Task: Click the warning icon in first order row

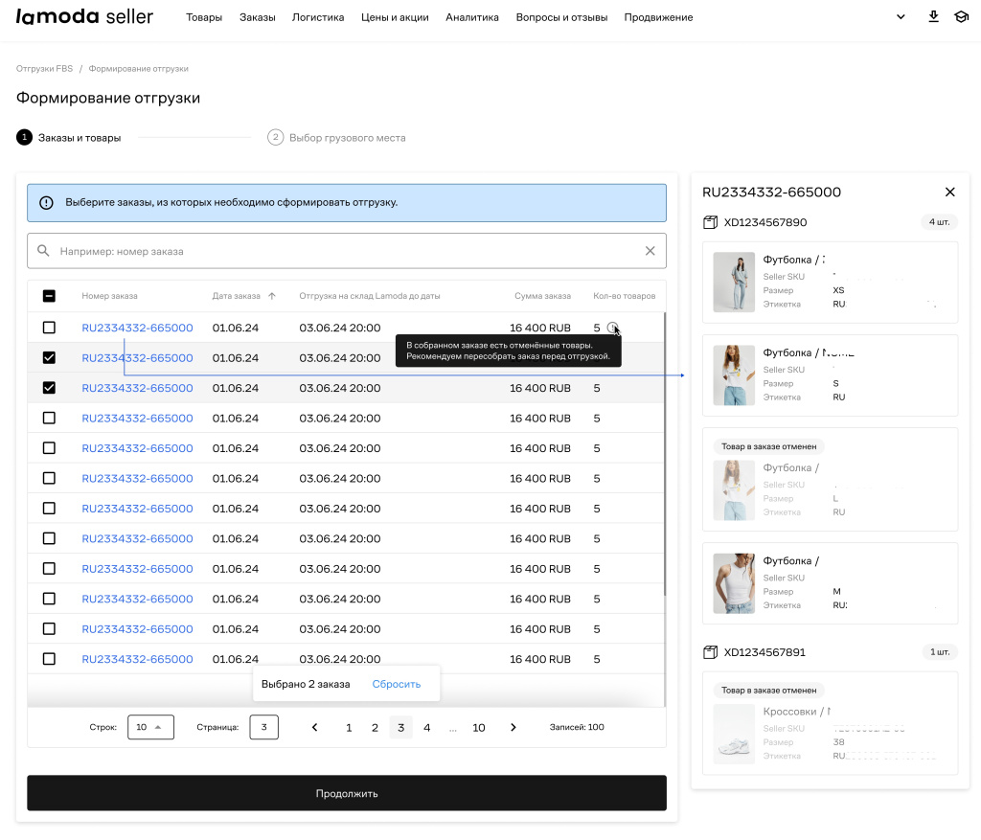Action: [612, 328]
